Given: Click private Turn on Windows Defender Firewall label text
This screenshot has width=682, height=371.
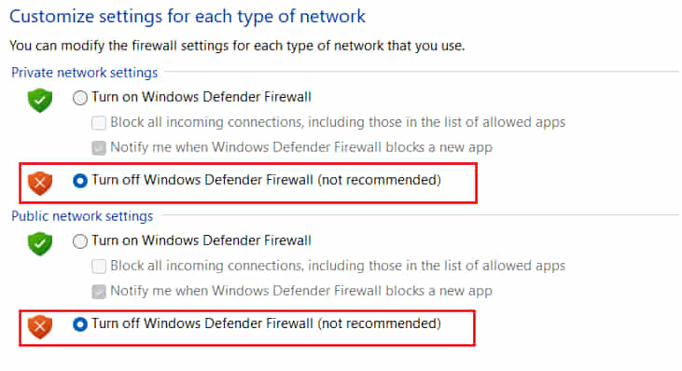Looking at the screenshot, I should tap(202, 96).
